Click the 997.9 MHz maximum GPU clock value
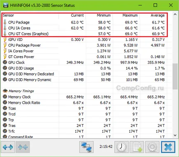Screen dimensions: 179x157 coord(129,63)
